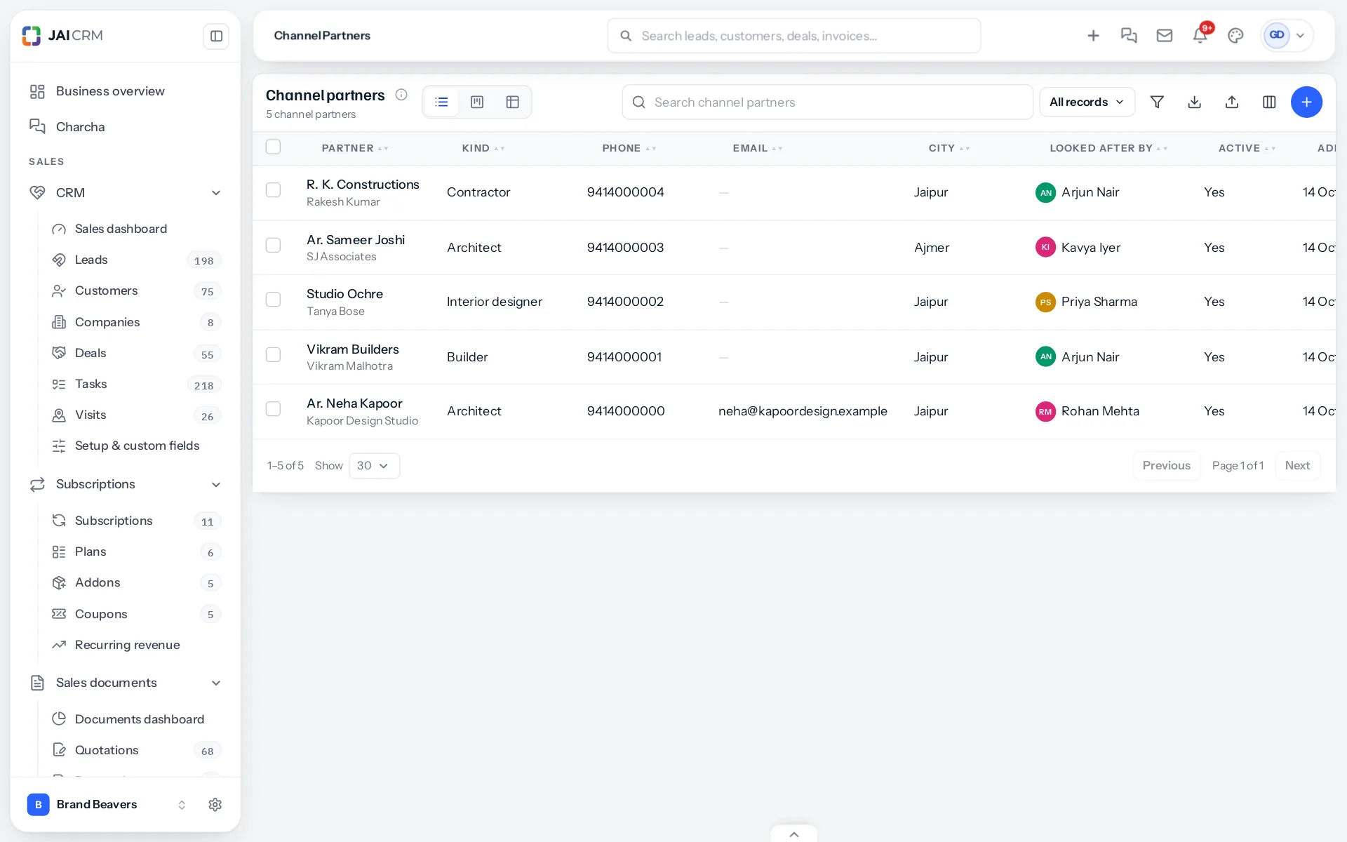The height and width of the screenshot is (842, 1347).
Task: Select the Studio Ochre row checkbox
Action: tap(274, 300)
